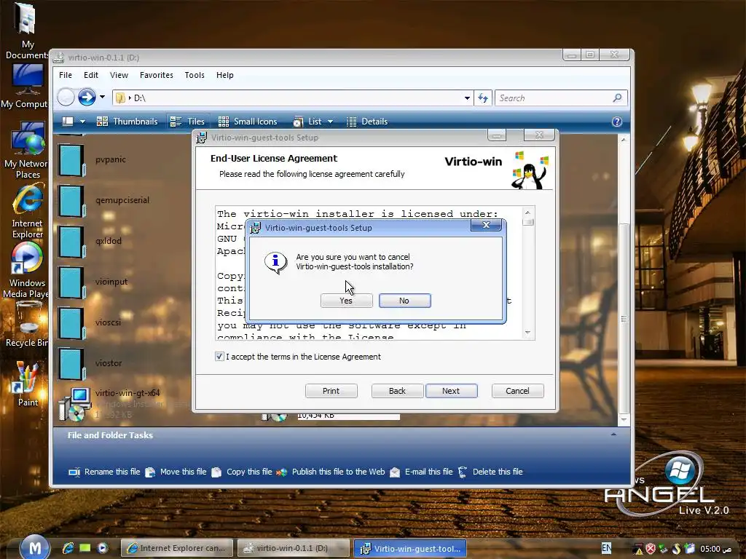Screen dimensions: 746x559
Task: Click the back navigation button
Action: point(66,98)
